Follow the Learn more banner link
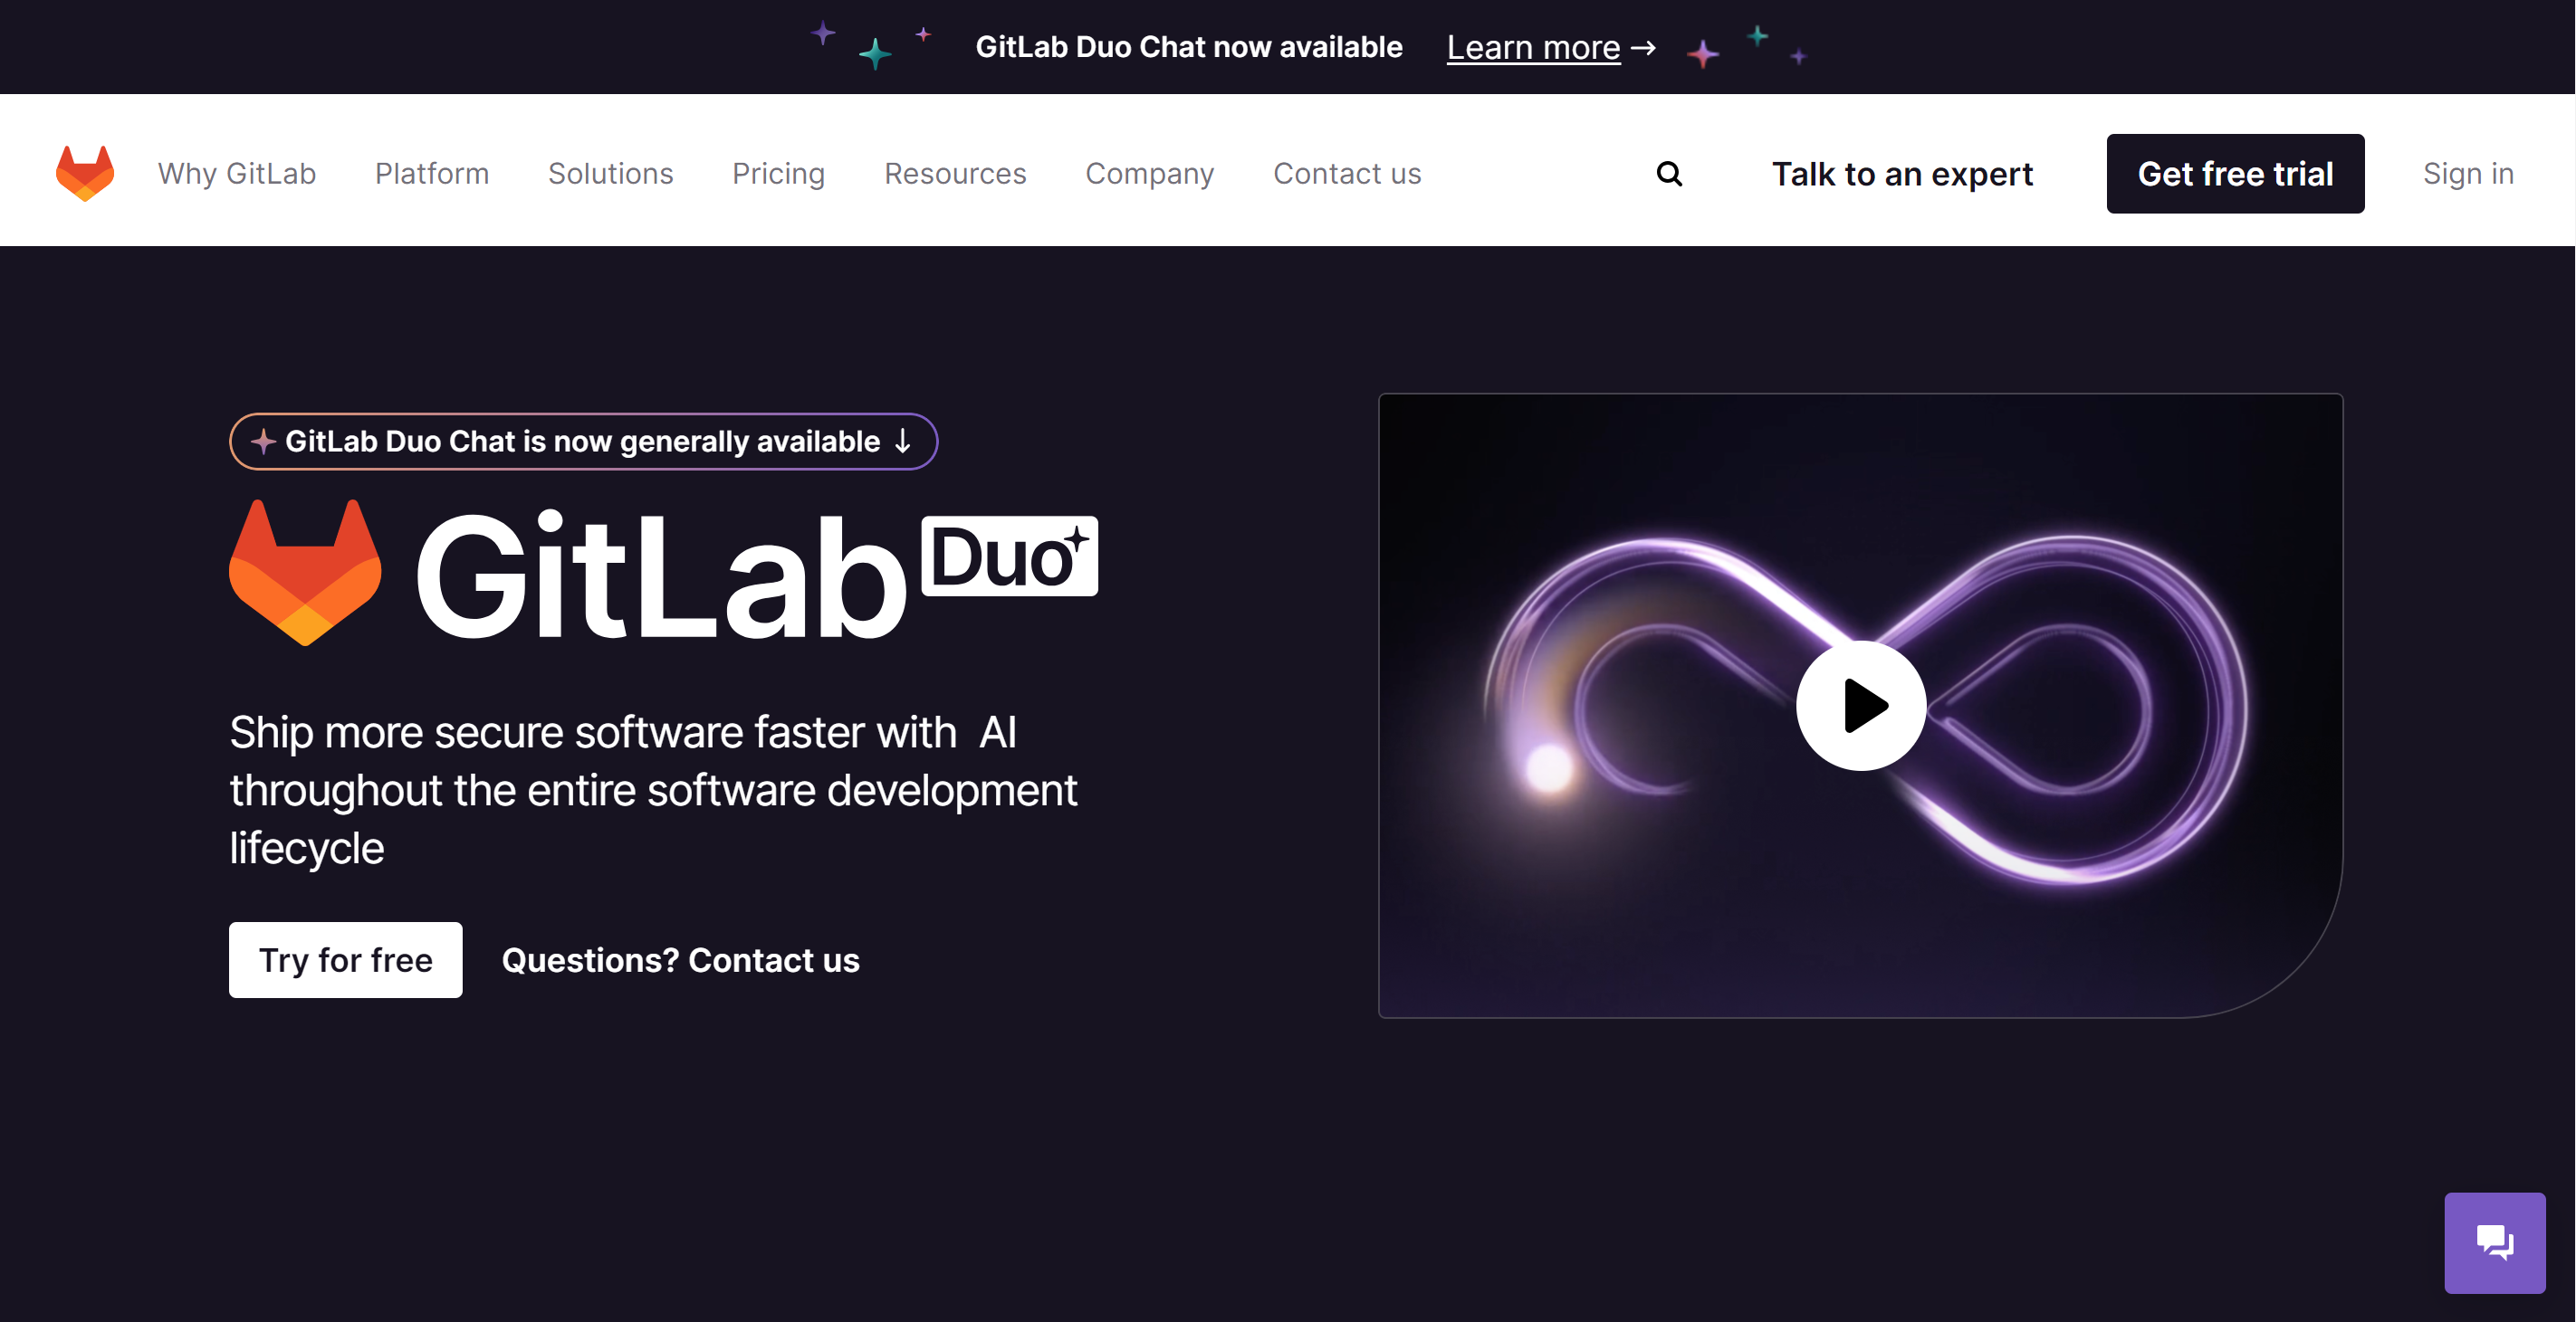Viewport: 2576px width, 1322px height. (1533, 47)
